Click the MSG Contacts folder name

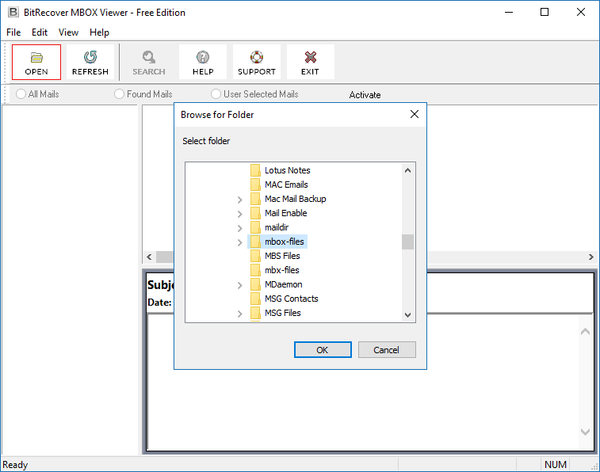pos(292,299)
